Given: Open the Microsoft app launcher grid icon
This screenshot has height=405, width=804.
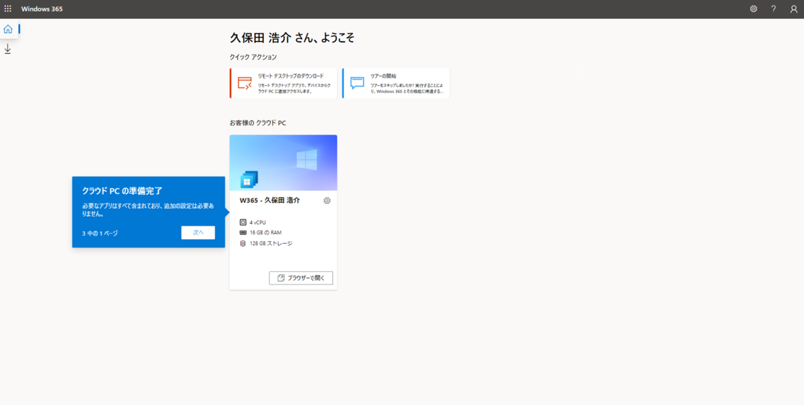Looking at the screenshot, I should [8, 9].
